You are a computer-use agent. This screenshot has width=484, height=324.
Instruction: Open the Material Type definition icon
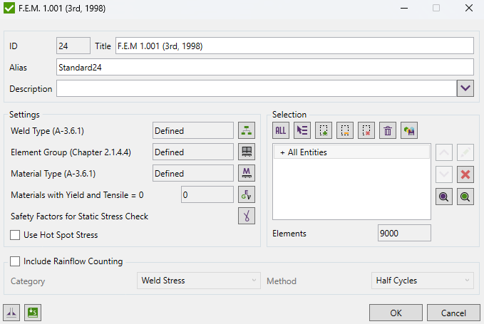[x=246, y=173]
